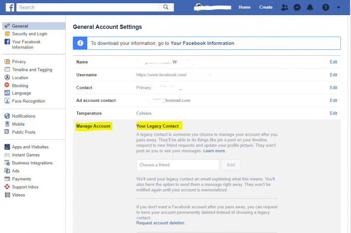Open Videos settings
The height and width of the screenshot is (233, 351).
tap(18, 195)
